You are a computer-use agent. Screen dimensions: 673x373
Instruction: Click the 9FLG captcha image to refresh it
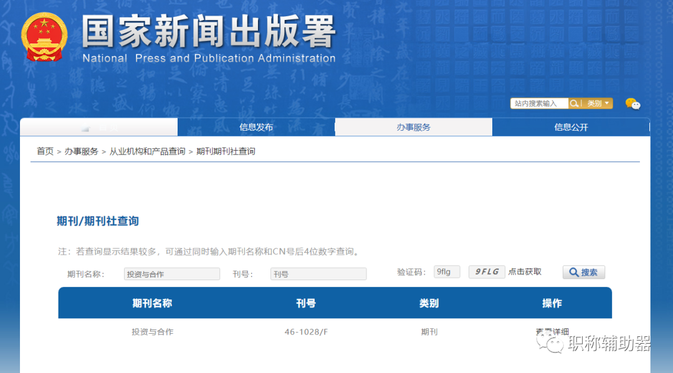(x=487, y=271)
